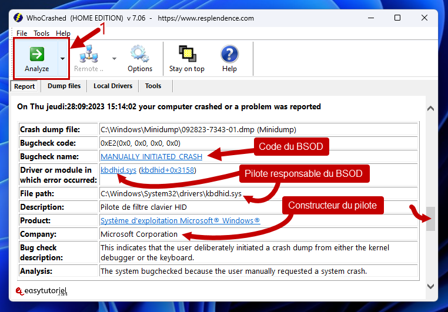Open the Help question mark icon
Viewport: 448px width, 312px height.
[x=229, y=53]
